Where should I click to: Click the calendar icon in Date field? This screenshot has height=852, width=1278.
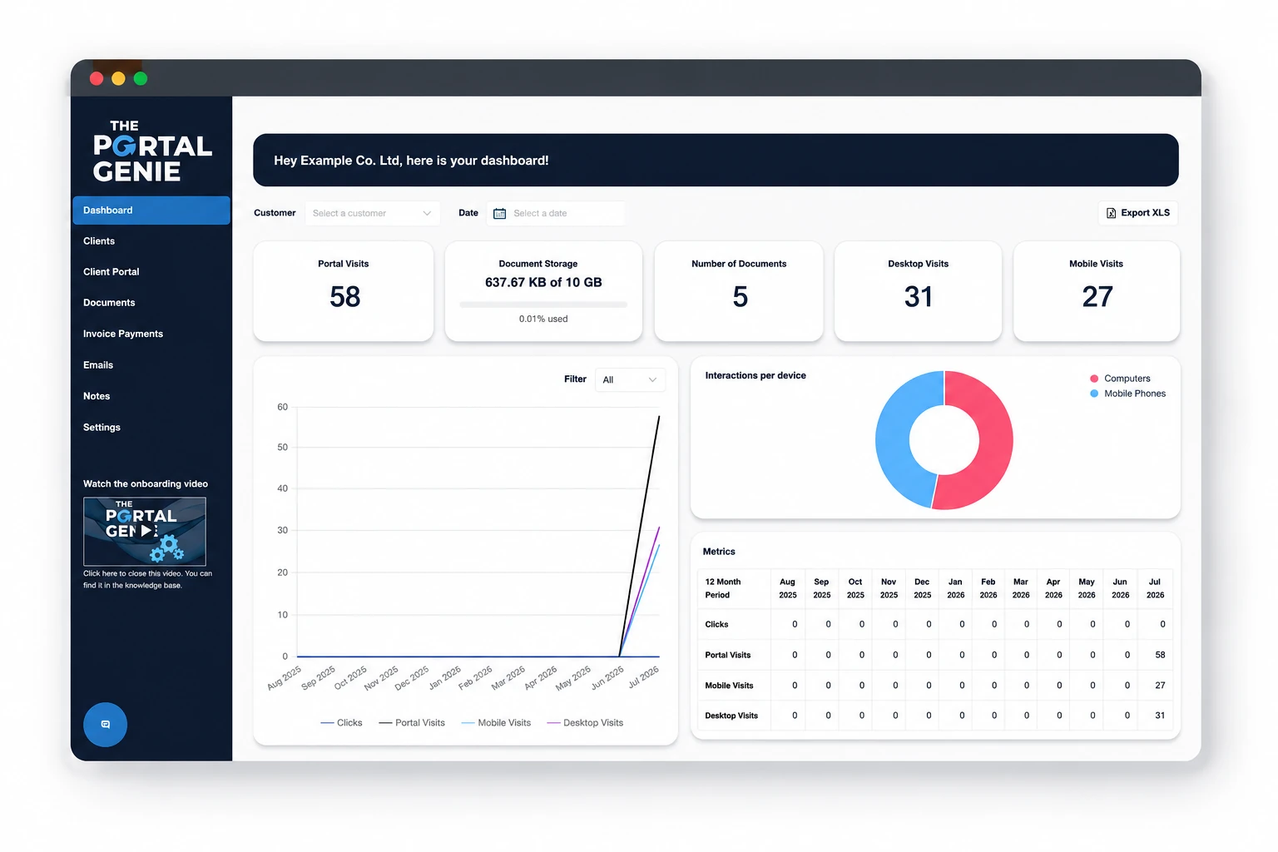pos(499,214)
